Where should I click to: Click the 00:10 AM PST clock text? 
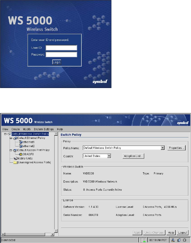tap(158, 240)
